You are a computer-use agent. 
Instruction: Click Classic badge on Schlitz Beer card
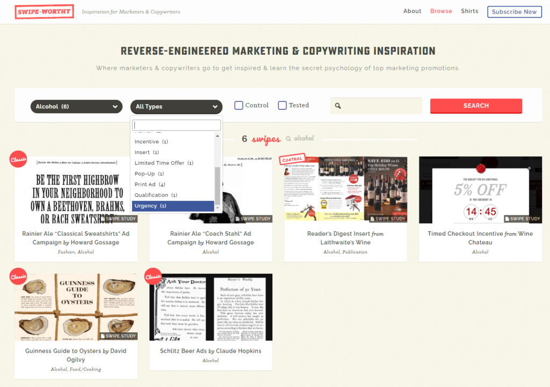153,276
